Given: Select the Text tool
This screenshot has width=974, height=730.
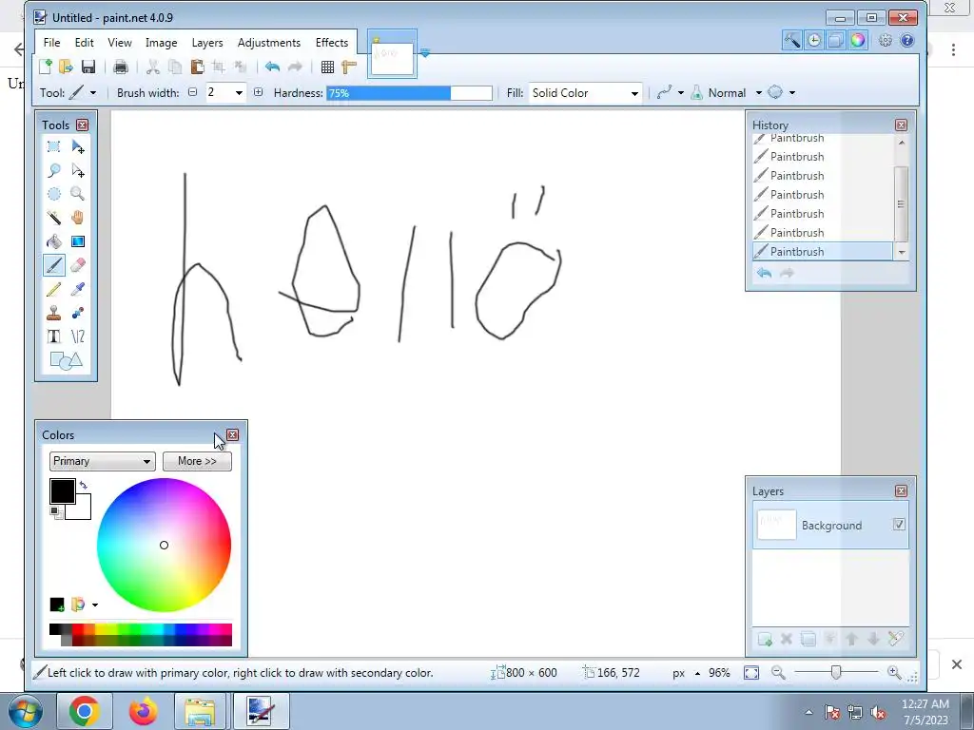Looking at the screenshot, I should tap(54, 336).
